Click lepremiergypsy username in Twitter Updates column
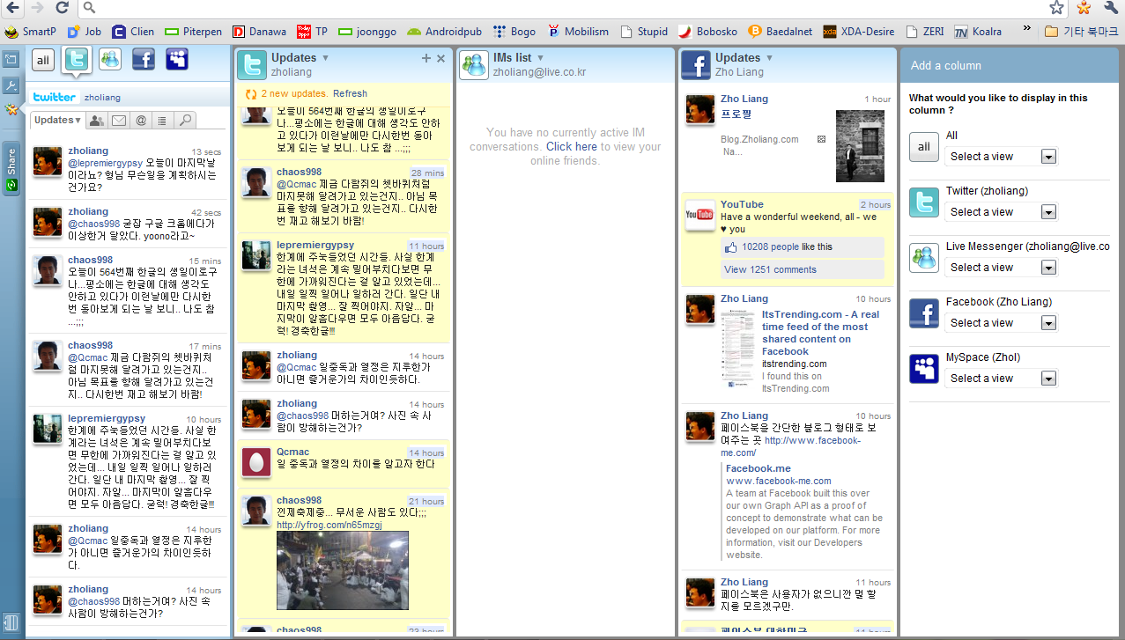This screenshot has height=640, width=1125. pyautogui.click(x=315, y=245)
